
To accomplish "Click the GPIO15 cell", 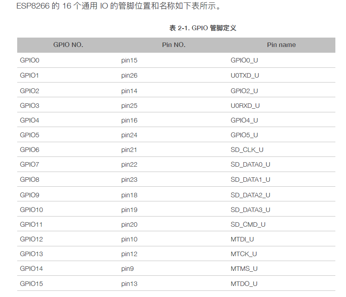I will pyautogui.click(x=31, y=284).
